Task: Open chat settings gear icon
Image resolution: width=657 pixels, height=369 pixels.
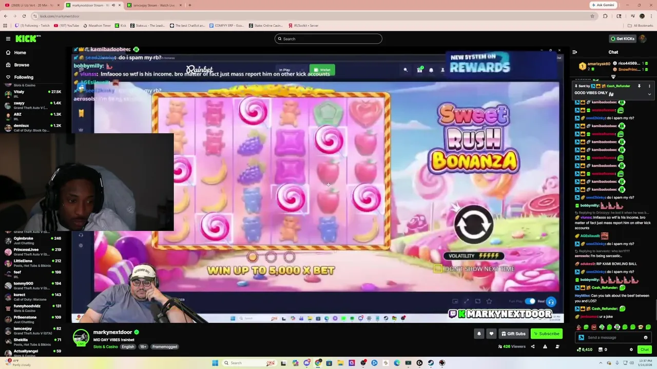Action: (631, 350)
